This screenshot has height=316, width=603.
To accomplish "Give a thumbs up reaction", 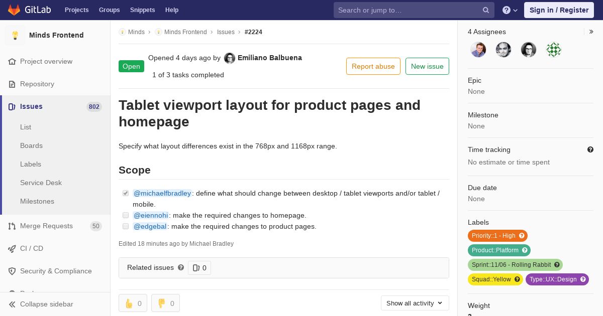I will click(133, 303).
